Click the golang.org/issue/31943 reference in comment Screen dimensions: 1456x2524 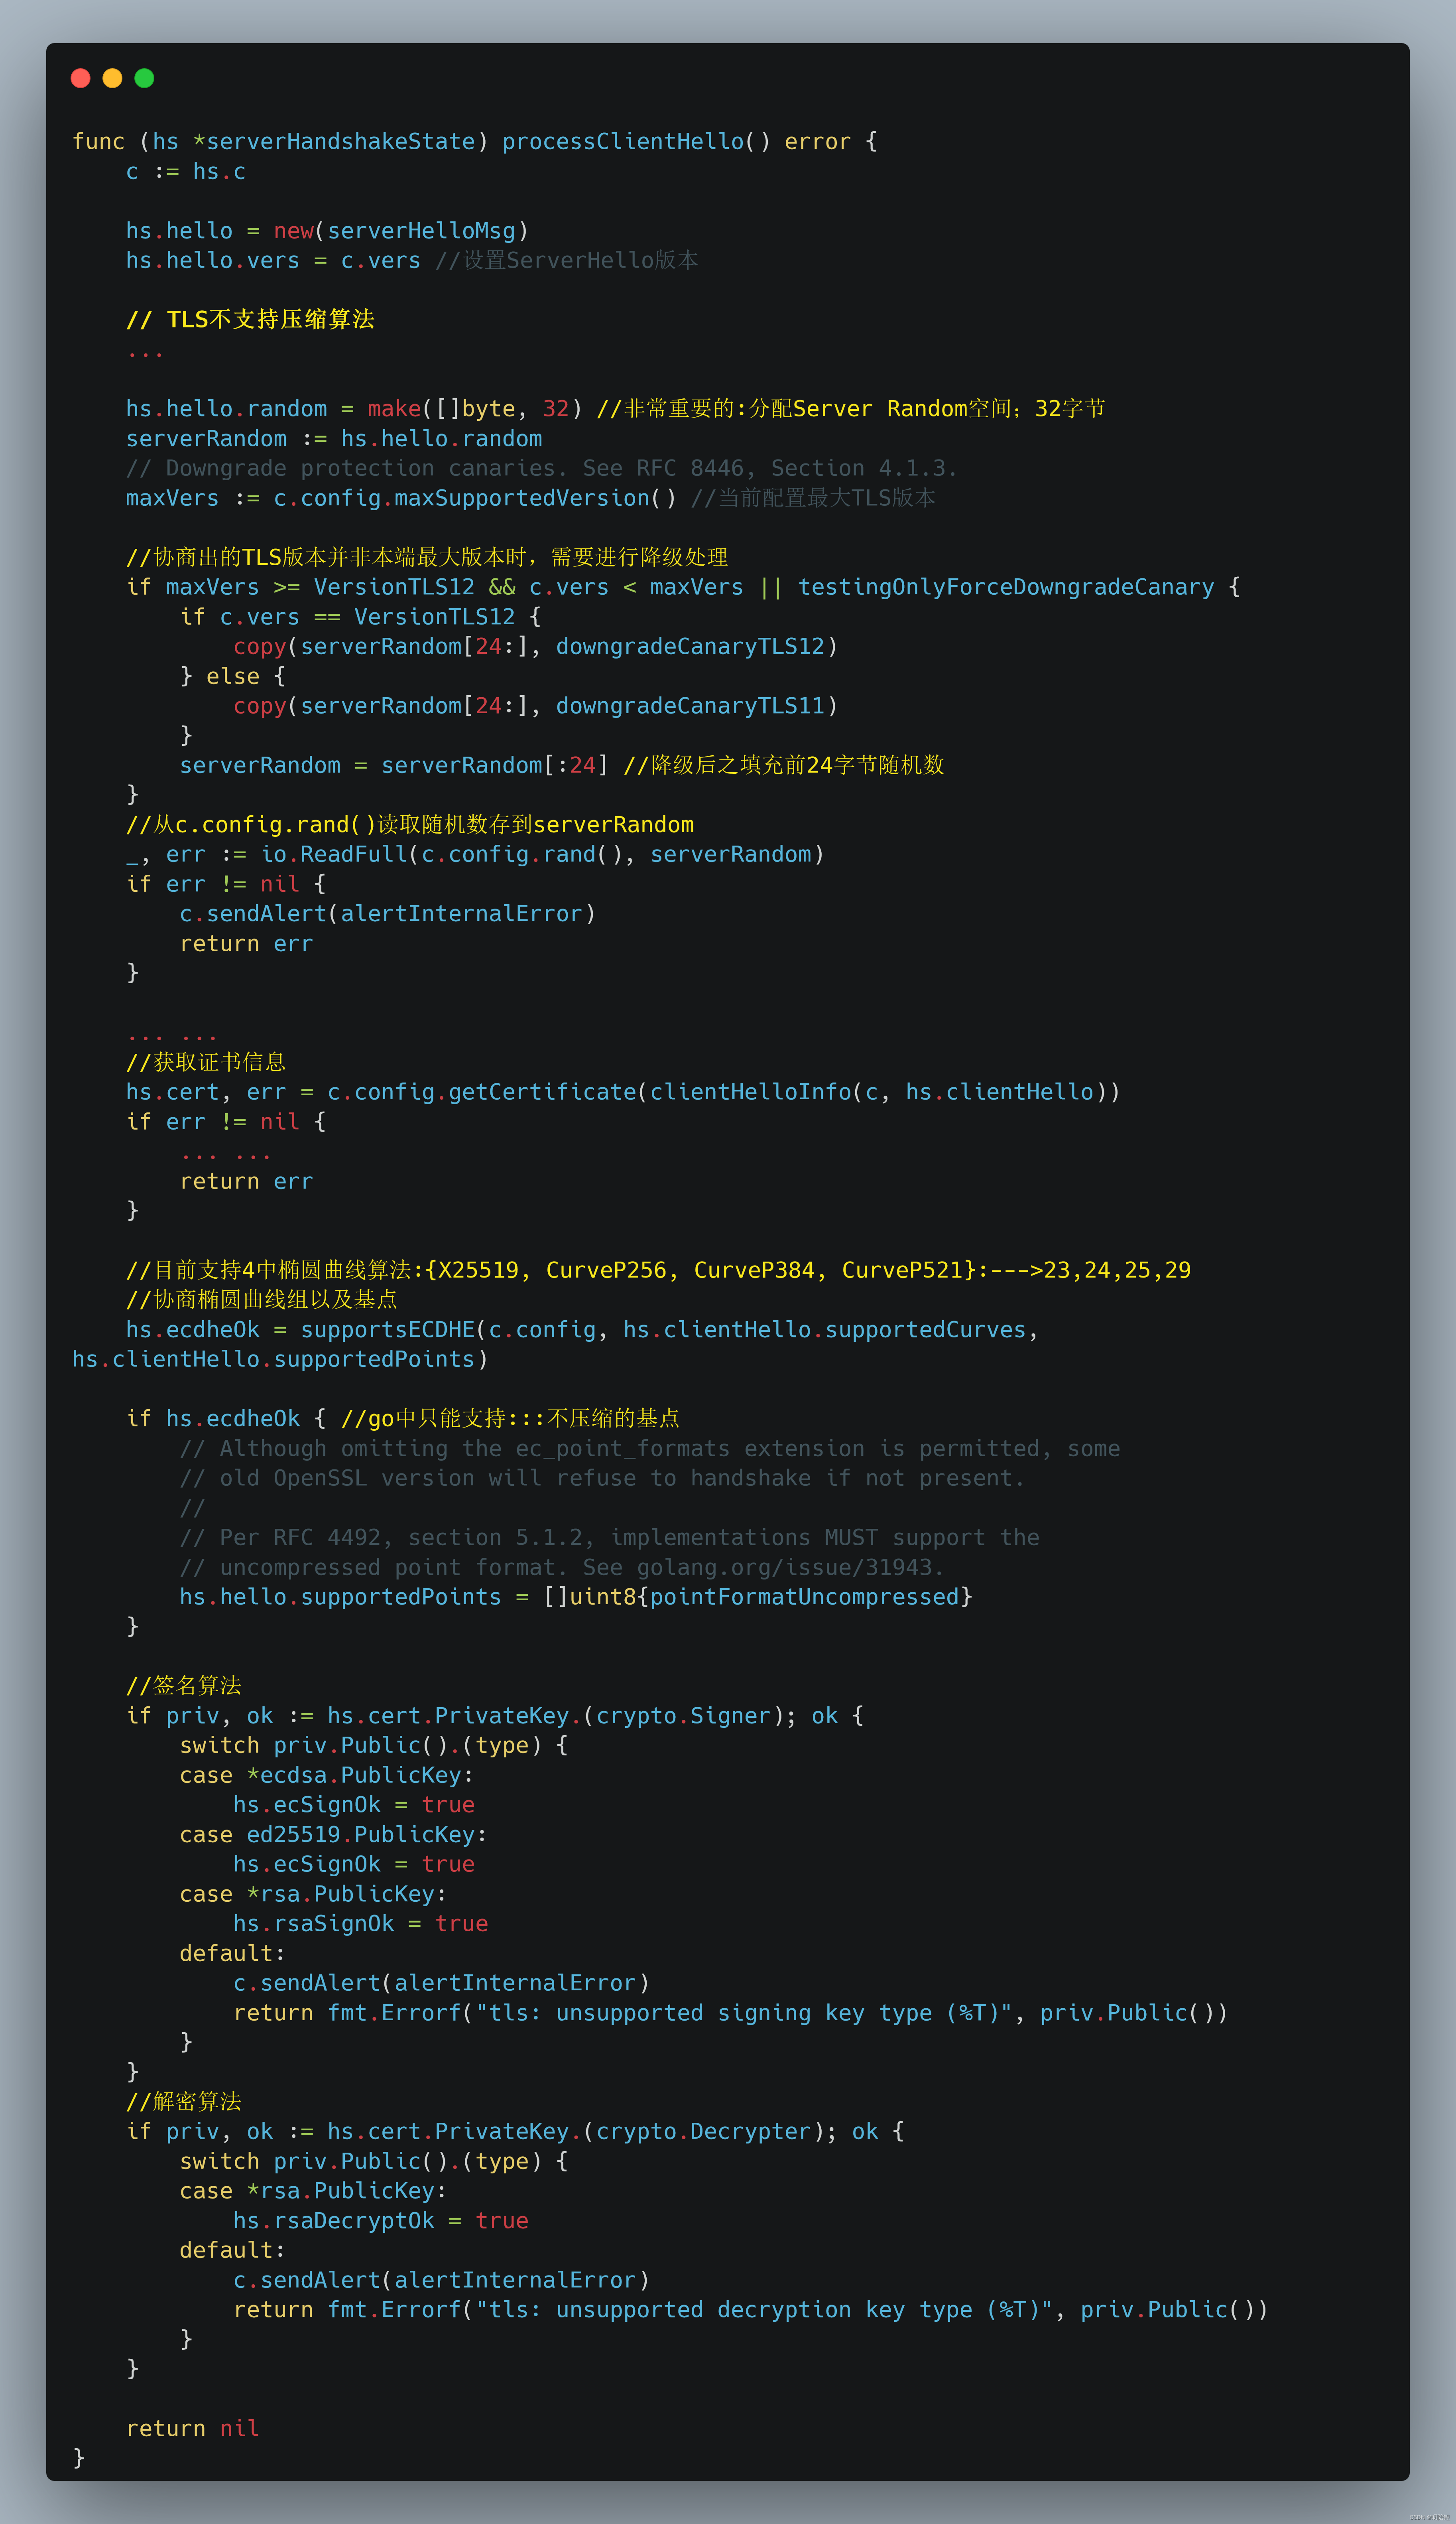pos(787,1568)
